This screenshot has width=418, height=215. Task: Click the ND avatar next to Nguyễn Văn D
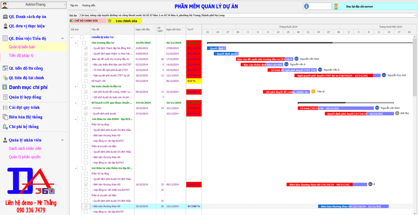320,70
